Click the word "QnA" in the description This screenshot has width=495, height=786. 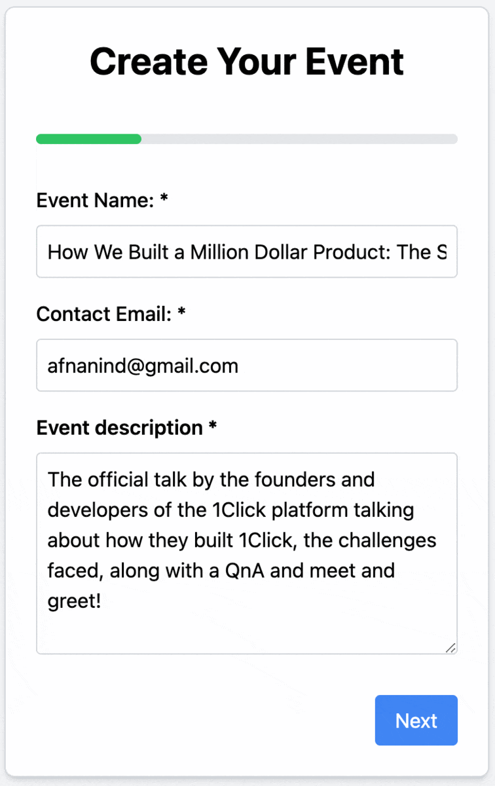244,571
